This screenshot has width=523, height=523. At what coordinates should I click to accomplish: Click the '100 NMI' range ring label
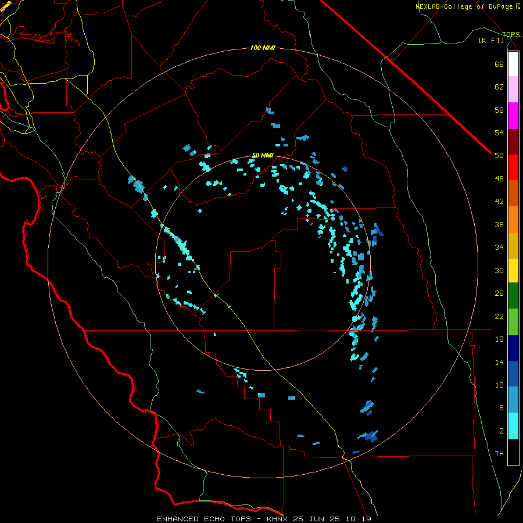pos(263,48)
